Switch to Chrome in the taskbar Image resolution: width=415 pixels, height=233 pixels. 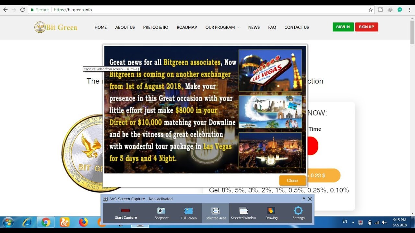click(x=46, y=222)
